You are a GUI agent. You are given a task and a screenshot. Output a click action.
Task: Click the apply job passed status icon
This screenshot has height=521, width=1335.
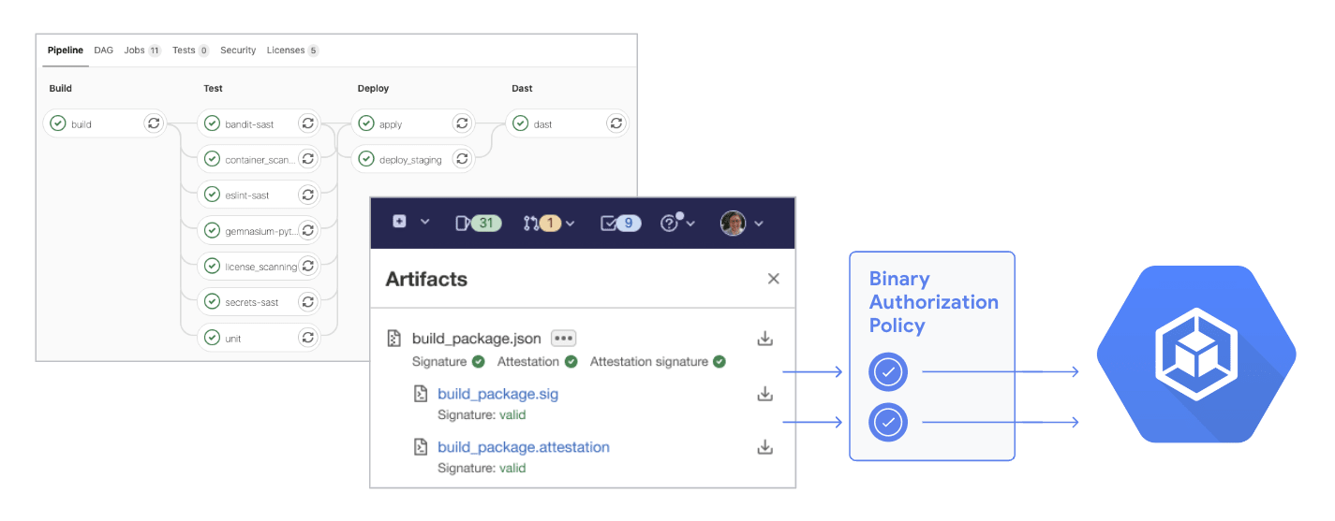[365, 123]
